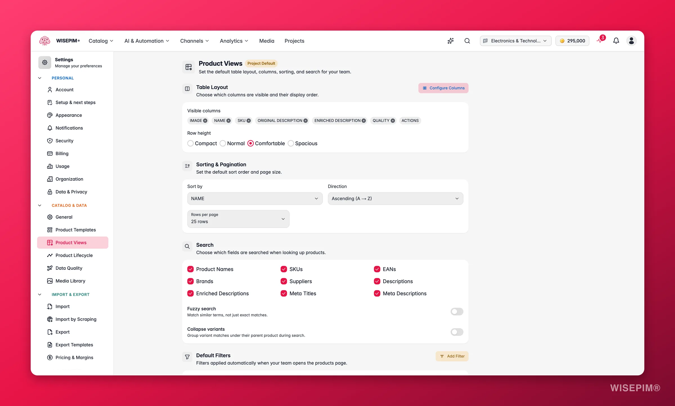
Task: Uncheck the Meta Titles search field
Action: click(284, 293)
